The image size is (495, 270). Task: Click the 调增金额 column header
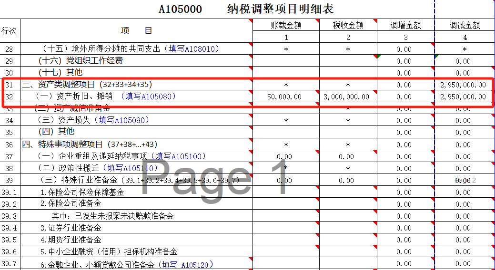pos(405,25)
